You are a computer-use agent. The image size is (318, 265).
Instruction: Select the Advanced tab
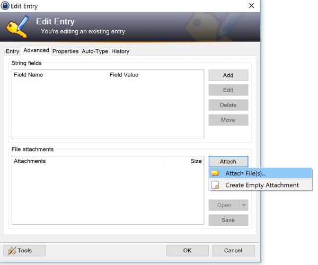[36, 50]
